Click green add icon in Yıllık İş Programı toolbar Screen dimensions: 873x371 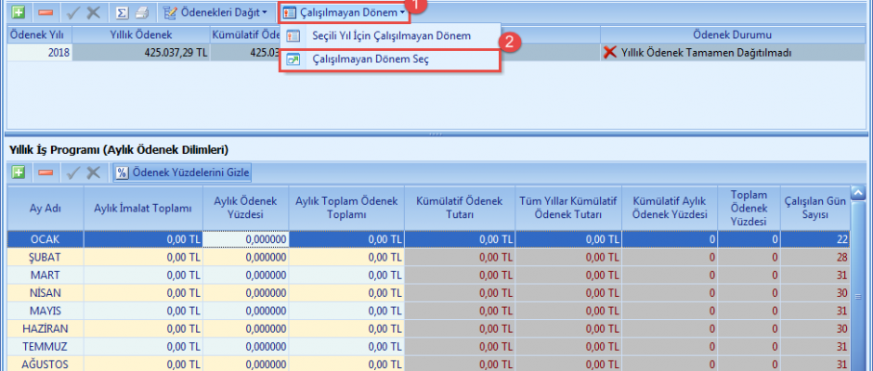[18, 173]
